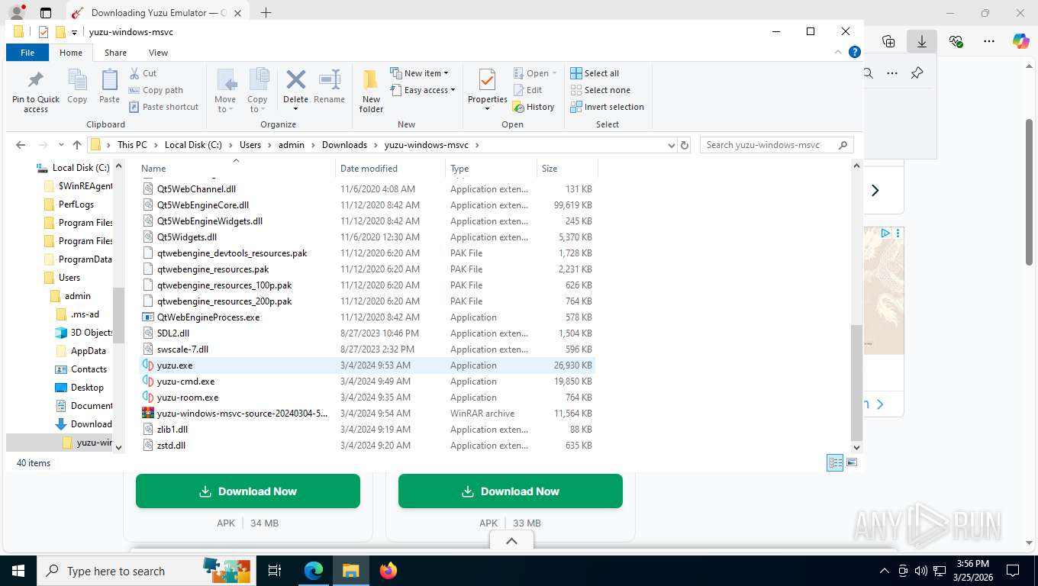Switch to Details view layout icon
Viewport: 1038px width, 586px height.
tap(835, 462)
